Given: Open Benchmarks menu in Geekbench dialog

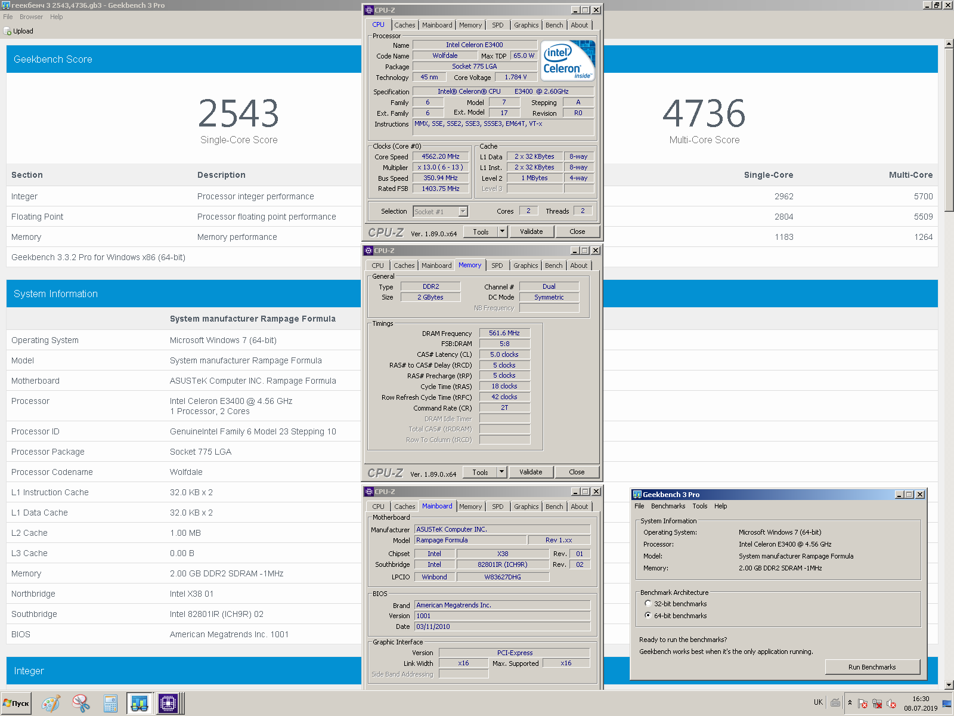Looking at the screenshot, I should (668, 506).
